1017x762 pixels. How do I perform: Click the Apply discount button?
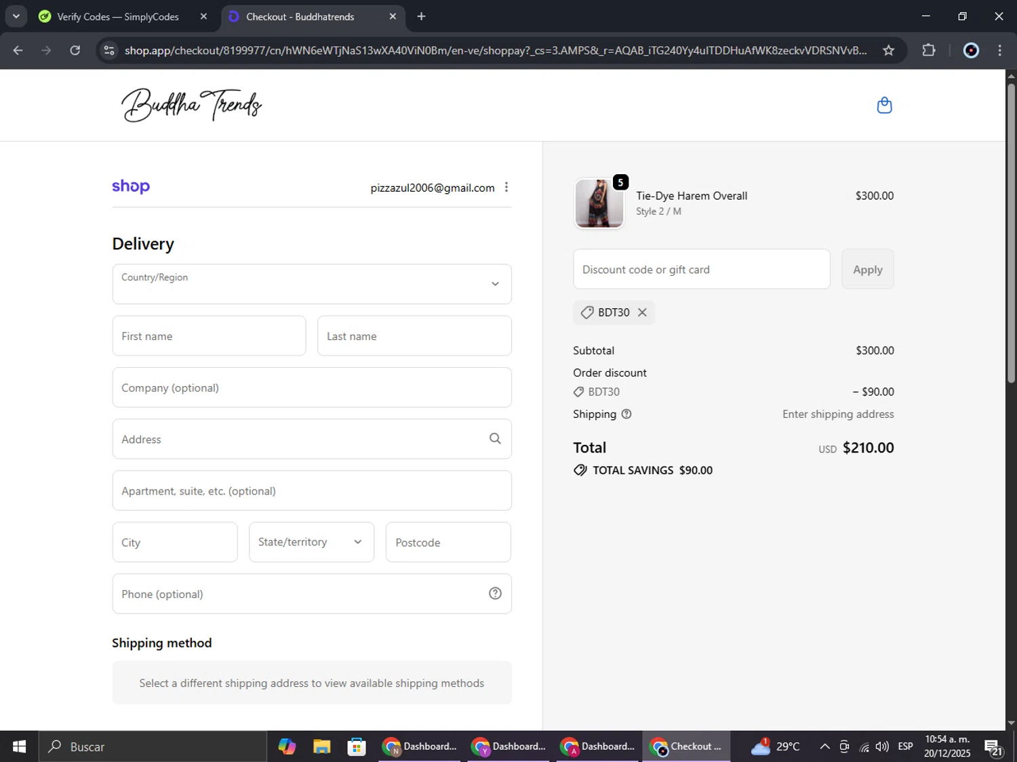868,269
